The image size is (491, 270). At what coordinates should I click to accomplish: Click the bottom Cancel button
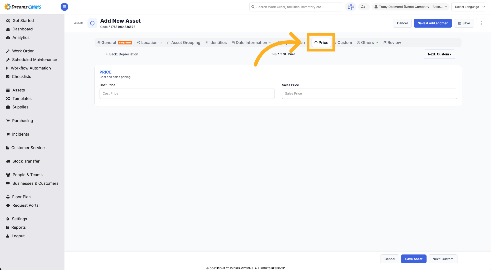(390, 259)
